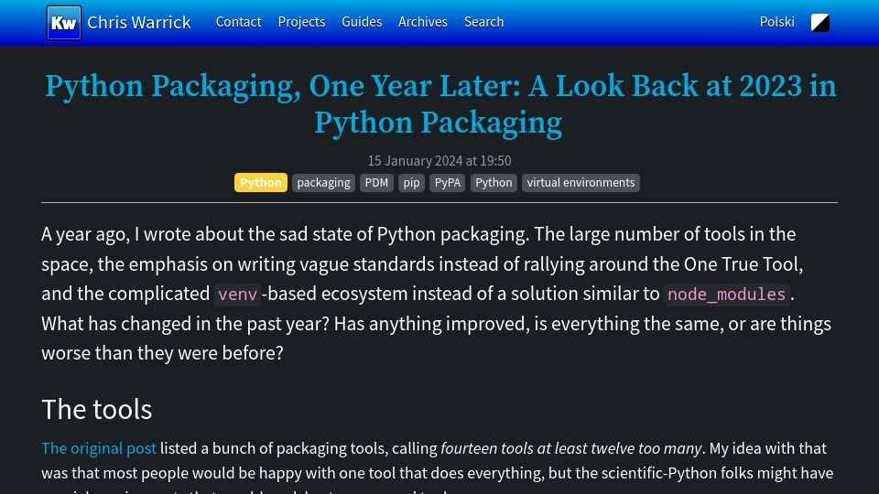
Task: Open the gray Python tag
Action: pyautogui.click(x=494, y=183)
